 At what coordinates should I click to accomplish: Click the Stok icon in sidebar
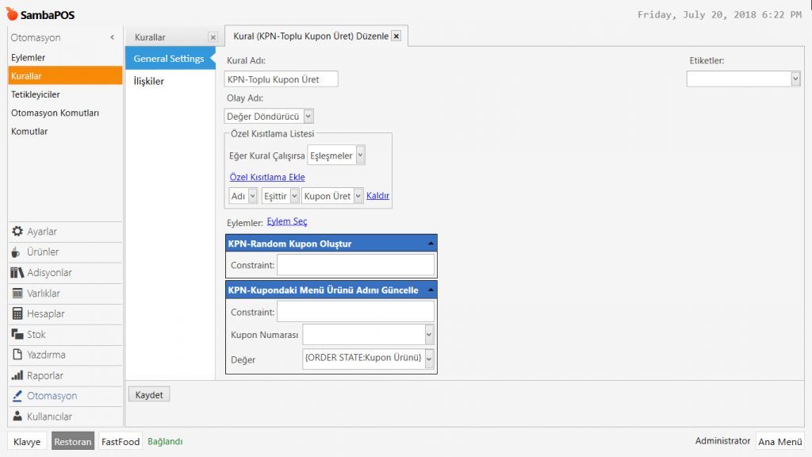pyautogui.click(x=17, y=335)
